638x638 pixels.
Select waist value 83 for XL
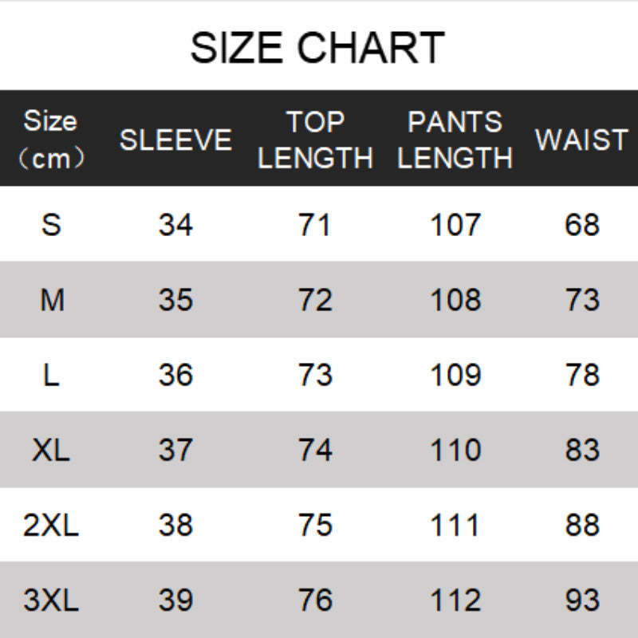(x=581, y=450)
